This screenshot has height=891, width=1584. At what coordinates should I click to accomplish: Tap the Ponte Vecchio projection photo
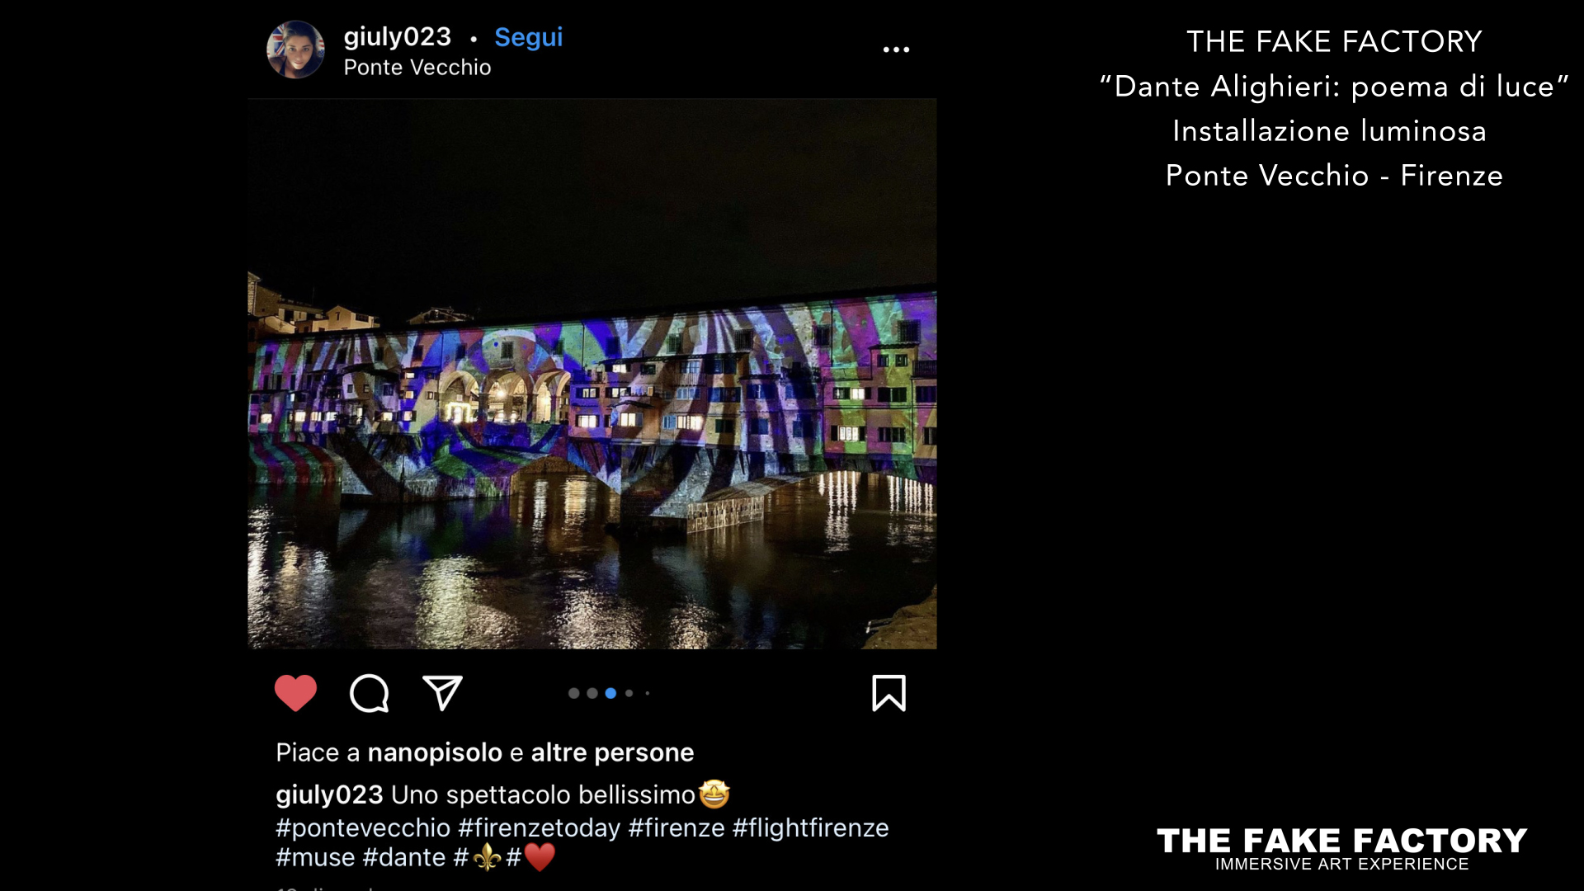[x=592, y=374]
